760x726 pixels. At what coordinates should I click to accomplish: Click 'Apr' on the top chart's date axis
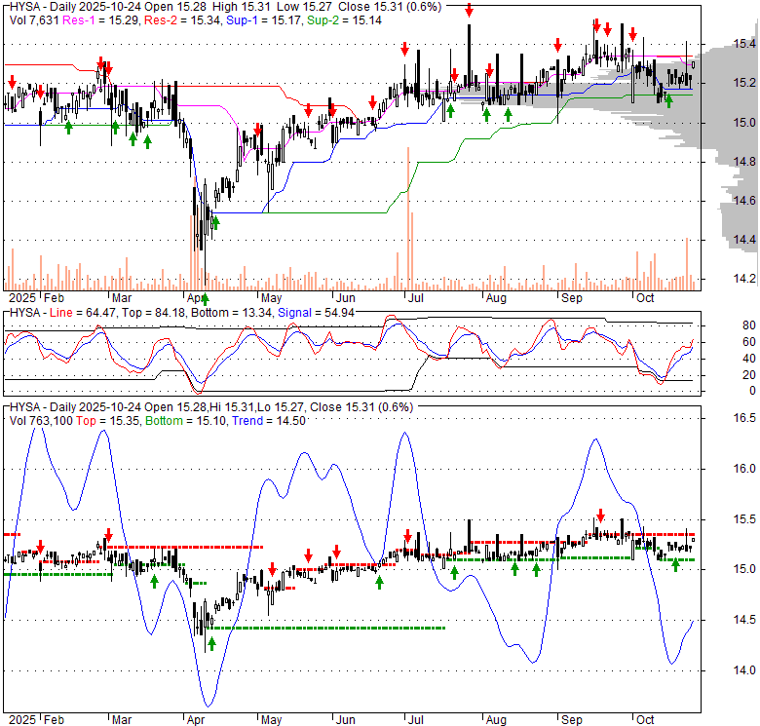(x=195, y=298)
